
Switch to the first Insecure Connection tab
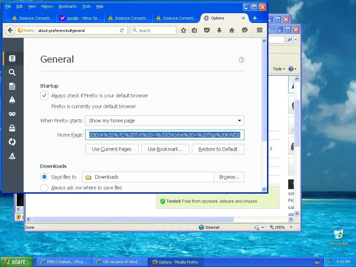tap(32, 18)
